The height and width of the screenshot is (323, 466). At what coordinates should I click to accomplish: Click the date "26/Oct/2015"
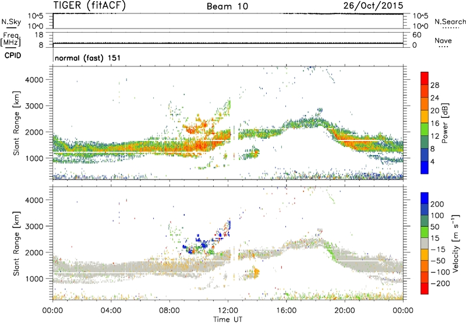(x=373, y=5)
